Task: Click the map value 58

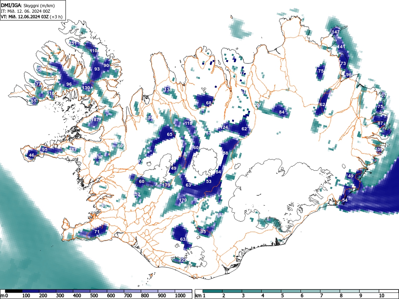Action: pos(225,153)
